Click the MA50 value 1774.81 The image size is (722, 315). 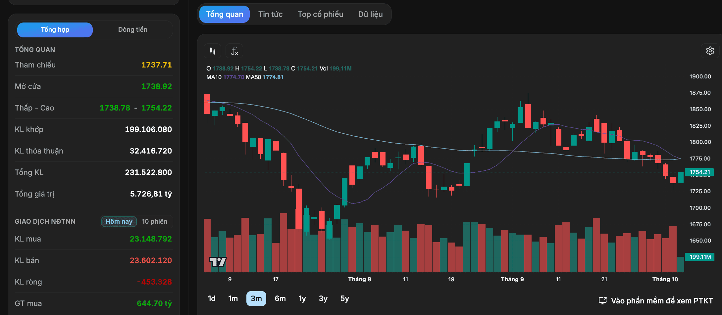273,77
